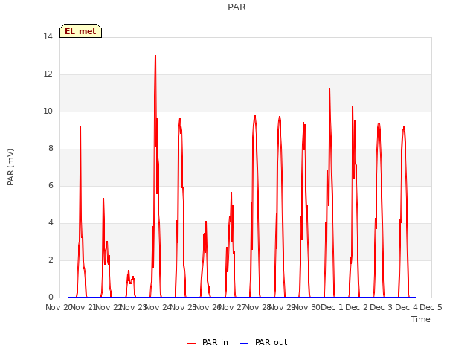Click the Dec 4 x-axis label
The height and width of the screenshot is (357, 476).
pos(406,307)
